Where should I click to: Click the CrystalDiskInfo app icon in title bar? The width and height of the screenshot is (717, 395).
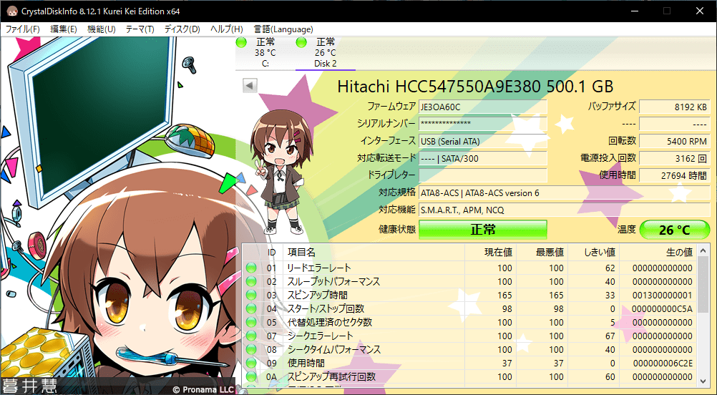click(11, 11)
